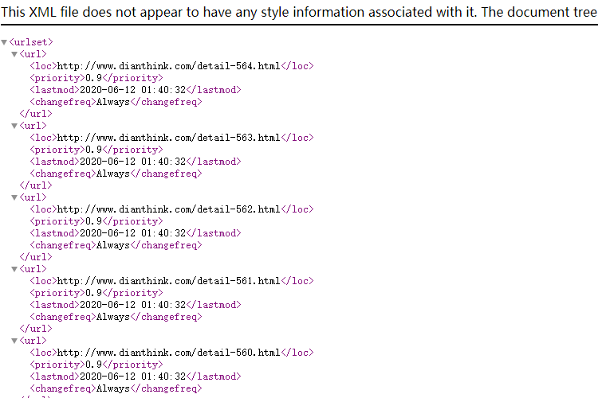The height and width of the screenshot is (398, 598).
Task: Click the detail-561.html URL text
Action: [168, 281]
